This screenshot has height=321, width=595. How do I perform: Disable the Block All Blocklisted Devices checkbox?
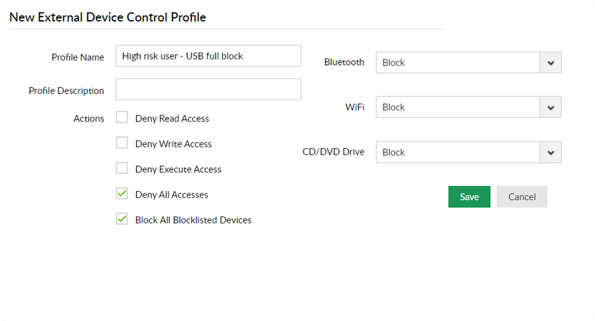(x=122, y=219)
